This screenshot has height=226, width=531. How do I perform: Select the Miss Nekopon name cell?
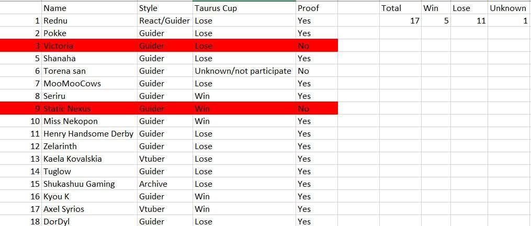tap(90, 121)
